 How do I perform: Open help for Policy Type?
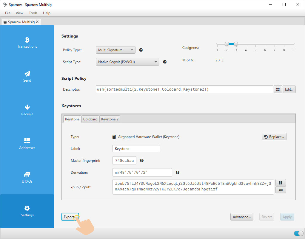pyautogui.click(x=141, y=50)
